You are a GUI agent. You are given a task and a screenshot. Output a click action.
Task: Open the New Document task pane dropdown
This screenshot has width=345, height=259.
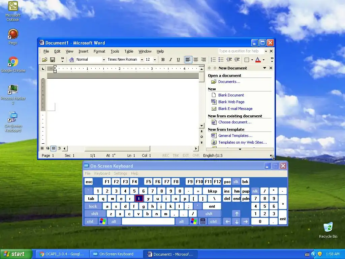point(265,68)
